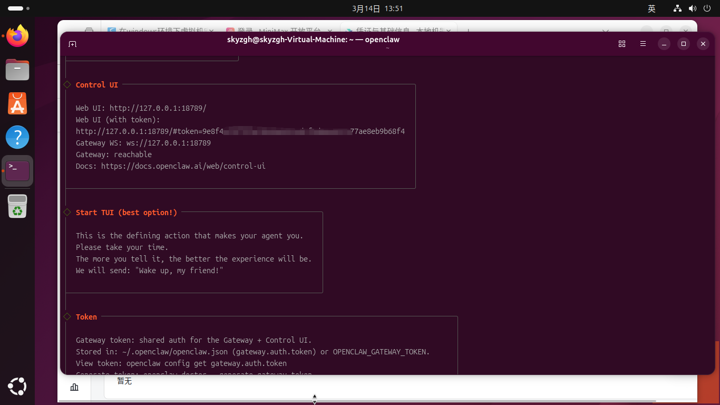Screen dimensions: 720x405
Task: Show Applications via the Ubuntu logo
Action: 17,387
